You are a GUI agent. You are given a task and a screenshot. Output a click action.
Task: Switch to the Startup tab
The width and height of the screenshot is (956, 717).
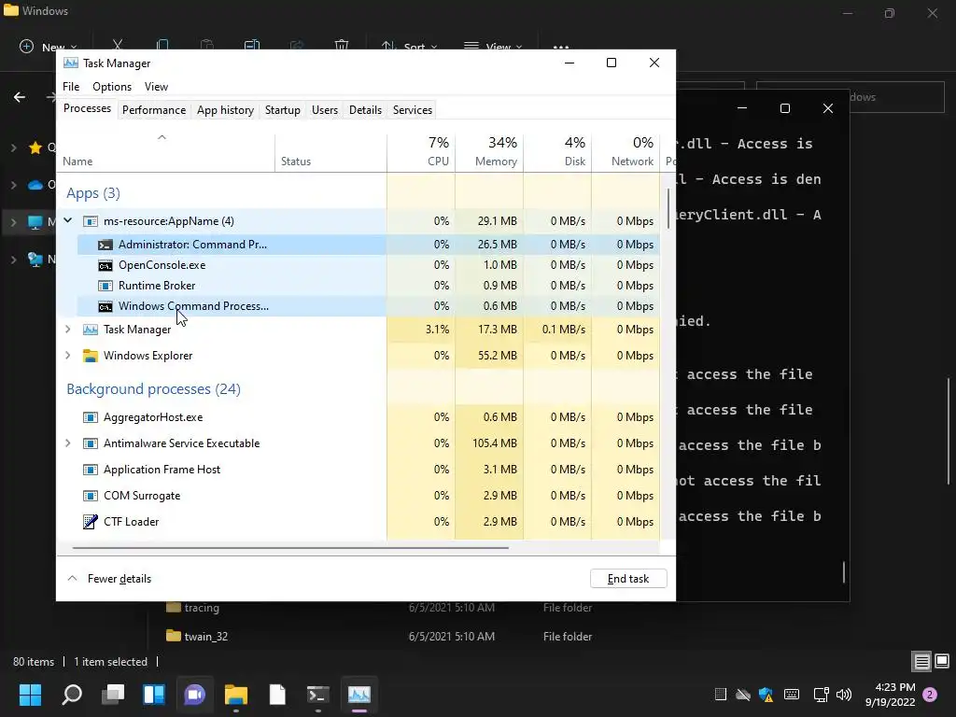tap(282, 110)
